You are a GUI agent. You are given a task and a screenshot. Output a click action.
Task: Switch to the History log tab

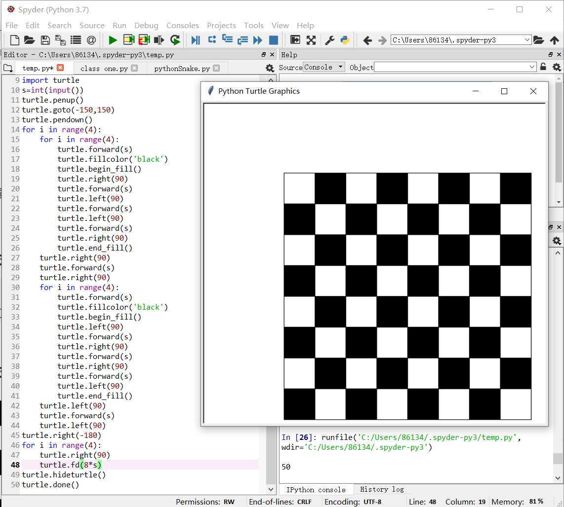[x=382, y=489]
